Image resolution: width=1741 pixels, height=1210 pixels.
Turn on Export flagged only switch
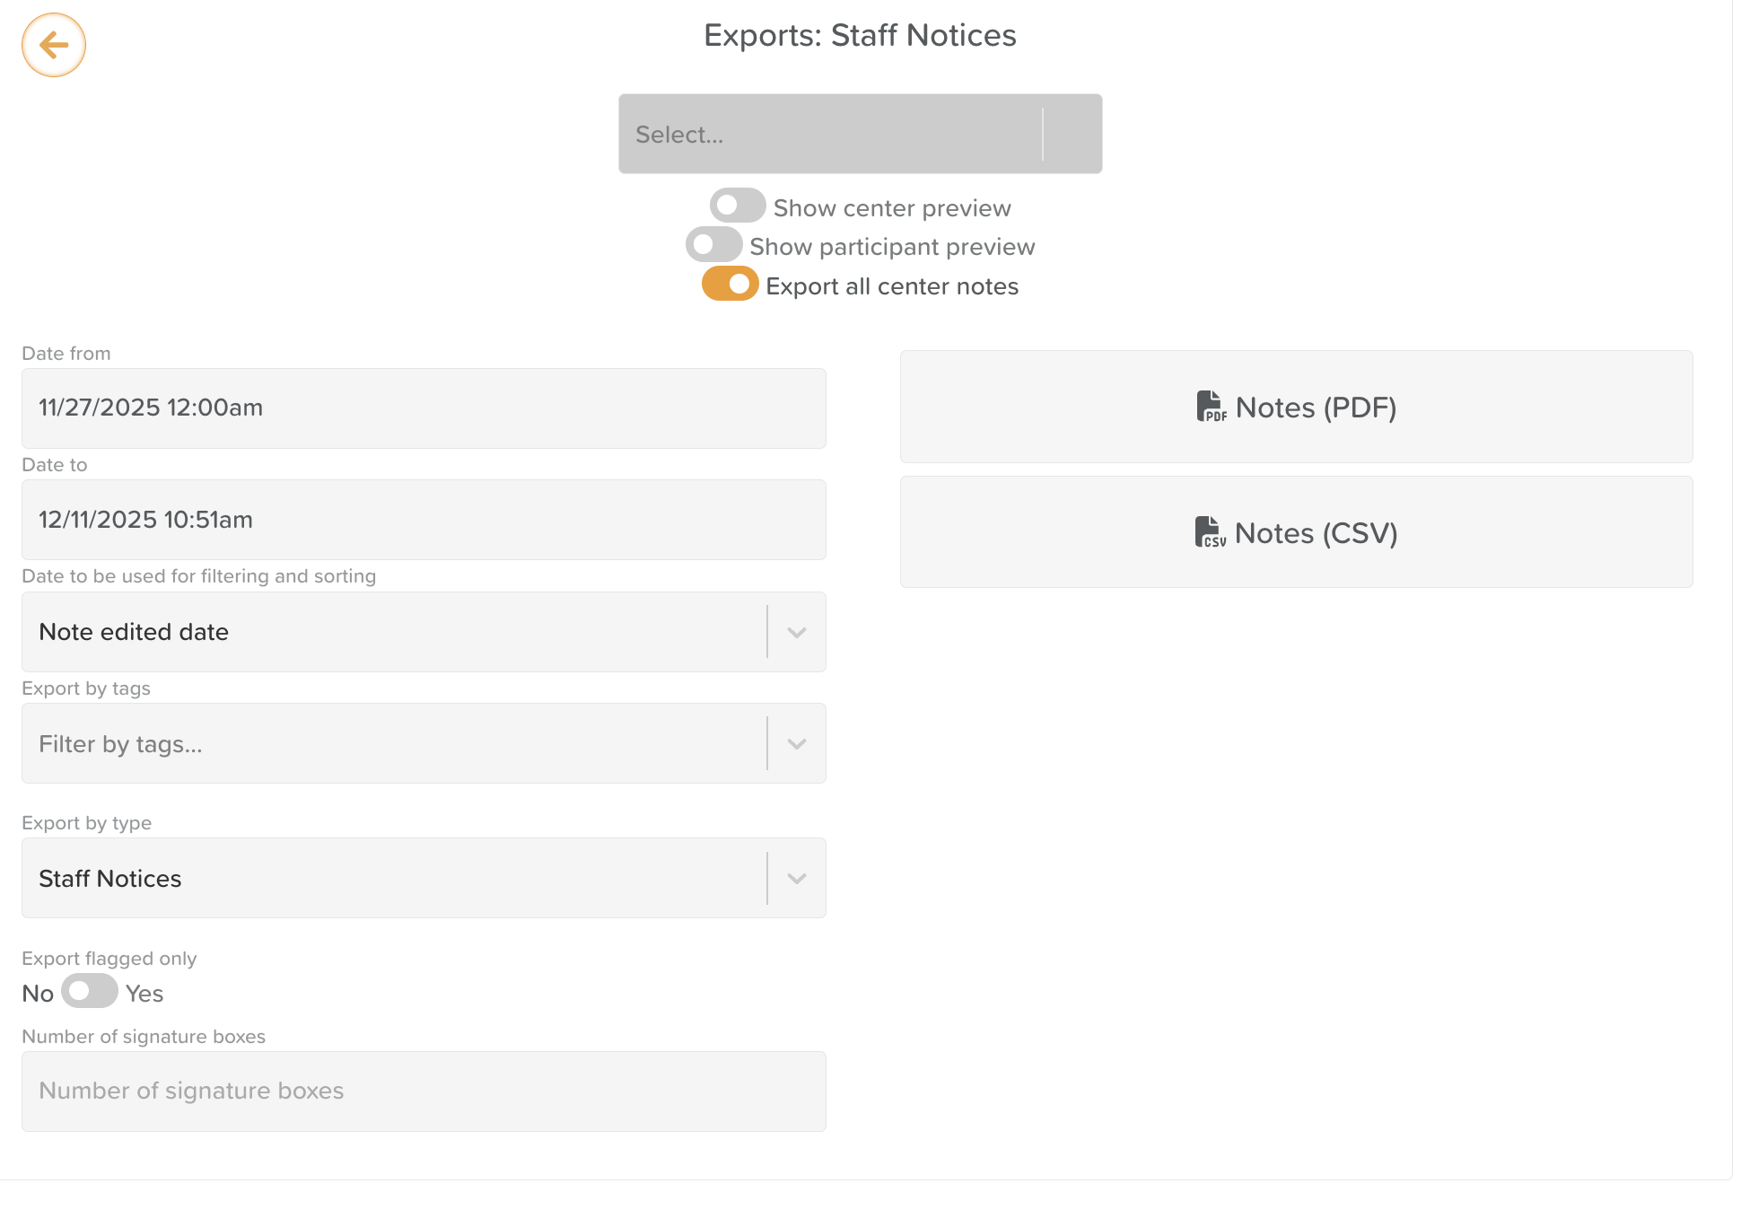(90, 992)
